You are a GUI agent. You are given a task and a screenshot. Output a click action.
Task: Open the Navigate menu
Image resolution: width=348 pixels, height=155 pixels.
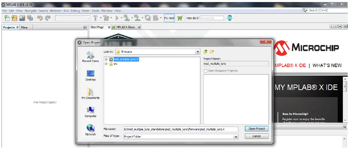tap(30, 11)
